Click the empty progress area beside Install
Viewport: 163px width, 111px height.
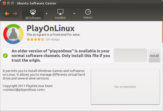click(x=130, y=55)
